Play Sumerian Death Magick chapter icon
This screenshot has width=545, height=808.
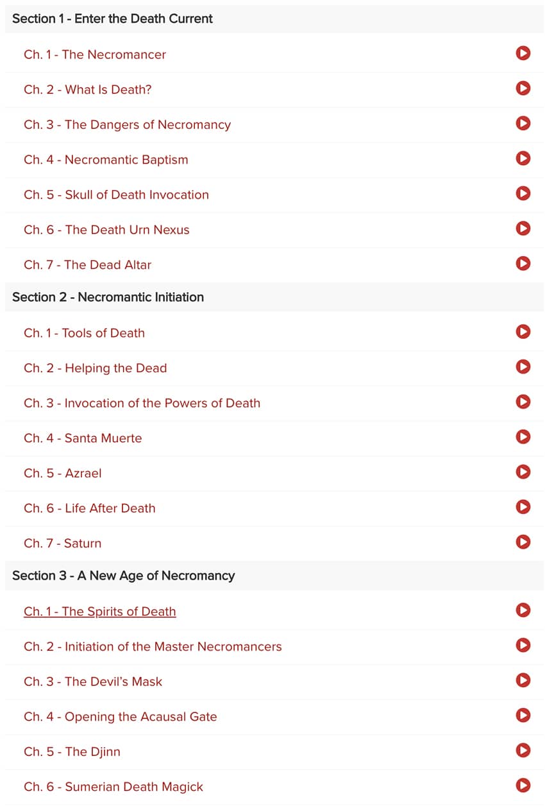[x=523, y=784]
